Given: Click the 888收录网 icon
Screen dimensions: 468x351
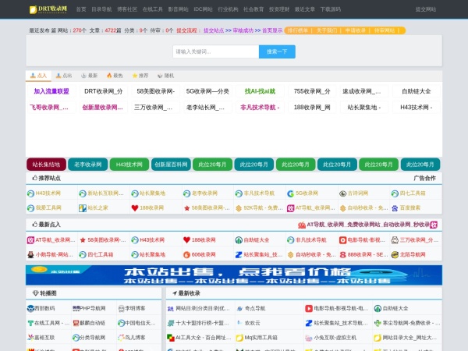Looking at the screenshot, I should [342, 254].
